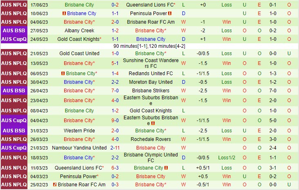Open Queensland Lions FC team link in 17/06/23 row
299x190 pixels.
(150, 5)
